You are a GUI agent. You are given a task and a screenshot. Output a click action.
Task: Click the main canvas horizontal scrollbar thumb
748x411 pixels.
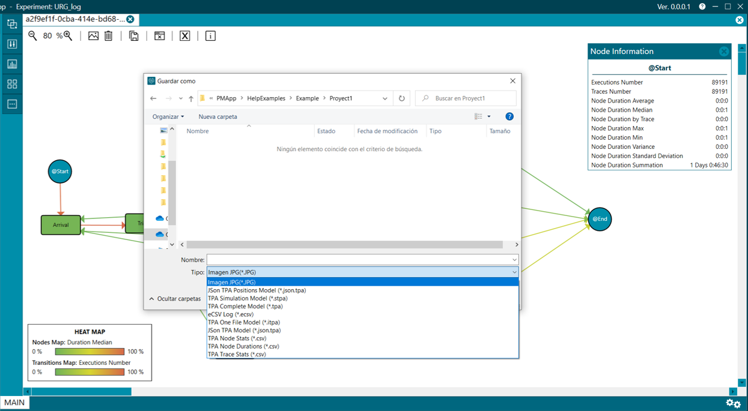coord(81,392)
